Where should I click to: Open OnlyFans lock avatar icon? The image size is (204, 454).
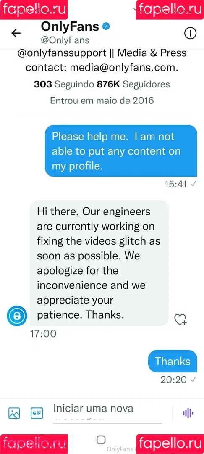pyautogui.click(x=17, y=316)
